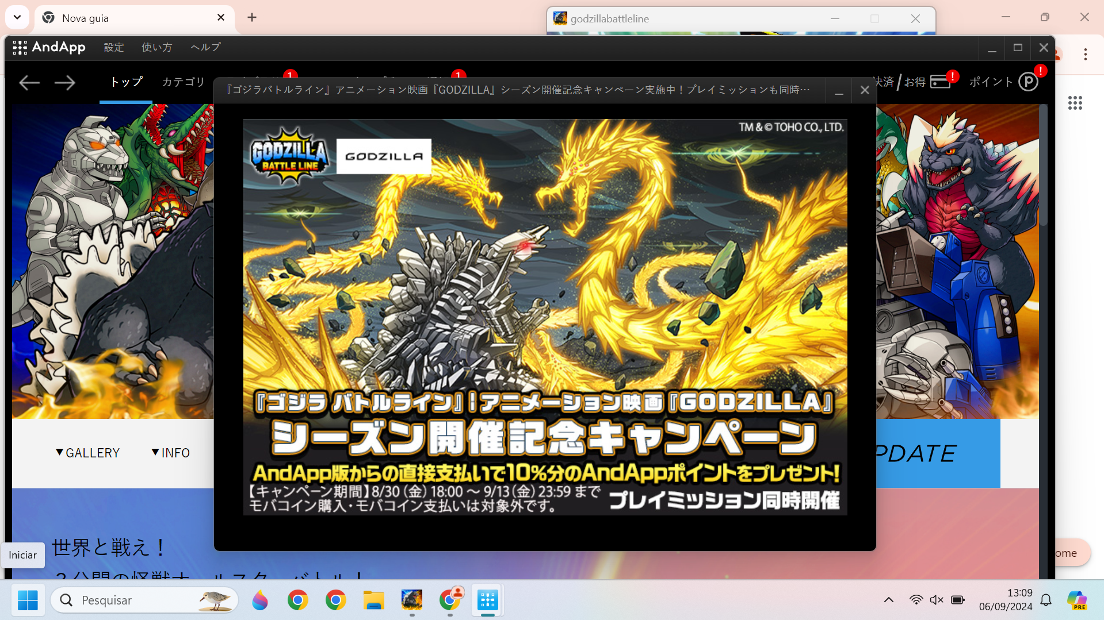Image resolution: width=1104 pixels, height=620 pixels.
Task: Click the GODZILLA movie logo in the banner
Action: [x=384, y=156]
